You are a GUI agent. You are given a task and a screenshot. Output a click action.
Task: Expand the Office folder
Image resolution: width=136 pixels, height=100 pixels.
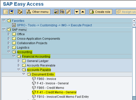[9, 34]
